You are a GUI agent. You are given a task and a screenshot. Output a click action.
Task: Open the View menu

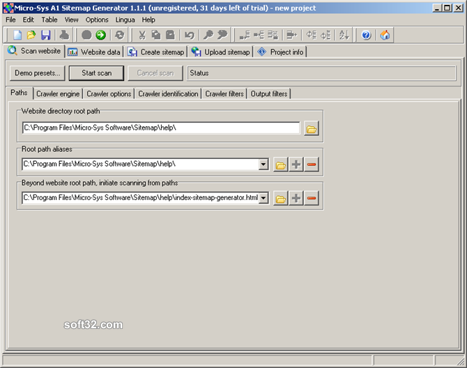72,20
